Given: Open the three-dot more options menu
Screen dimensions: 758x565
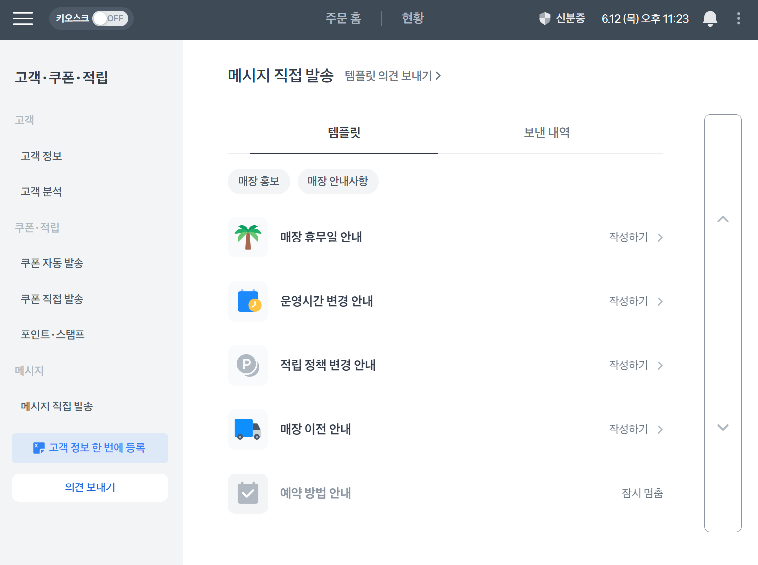Looking at the screenshot, I should [x=738, y=19].
